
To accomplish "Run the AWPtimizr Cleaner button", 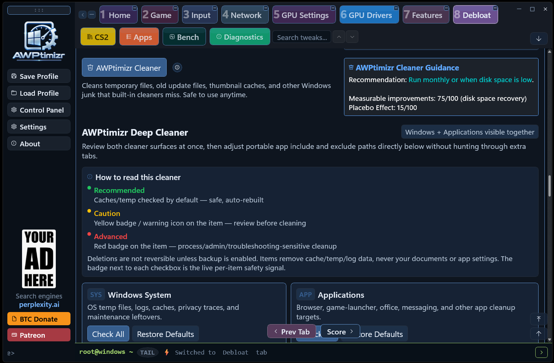I will pyautogui.click(x=124, y=67).
